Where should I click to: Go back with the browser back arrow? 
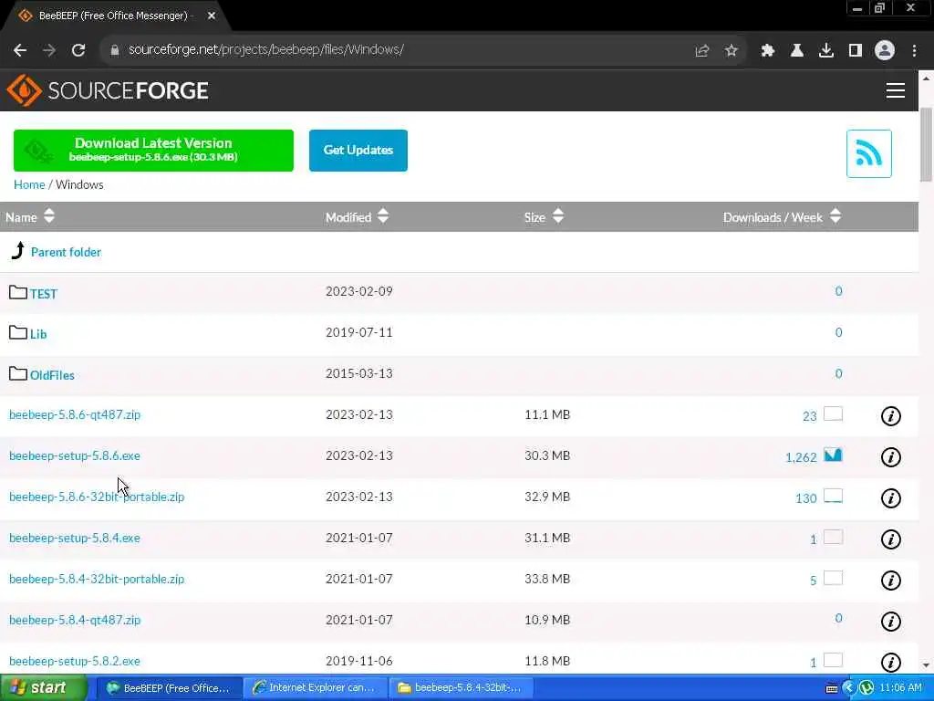[20, 50]
